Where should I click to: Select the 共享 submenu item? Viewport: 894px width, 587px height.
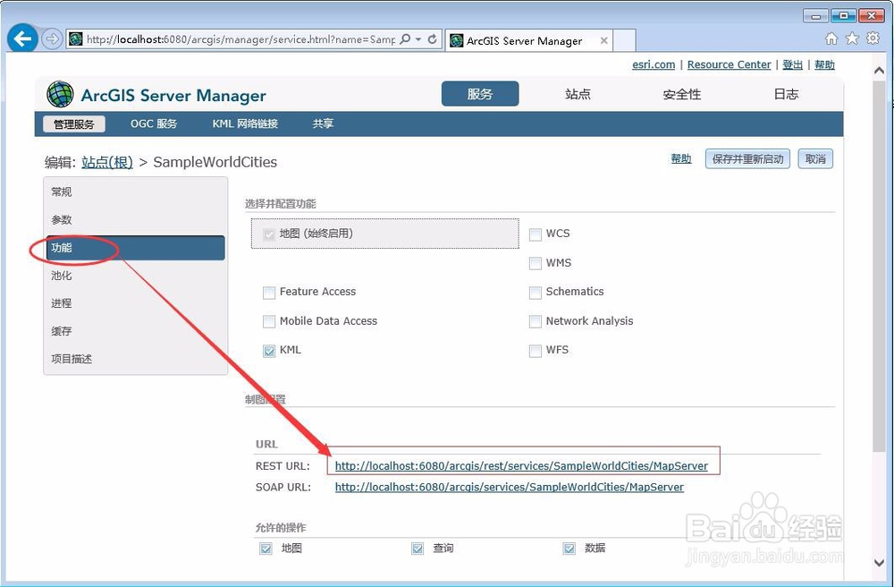click(323, 123)
